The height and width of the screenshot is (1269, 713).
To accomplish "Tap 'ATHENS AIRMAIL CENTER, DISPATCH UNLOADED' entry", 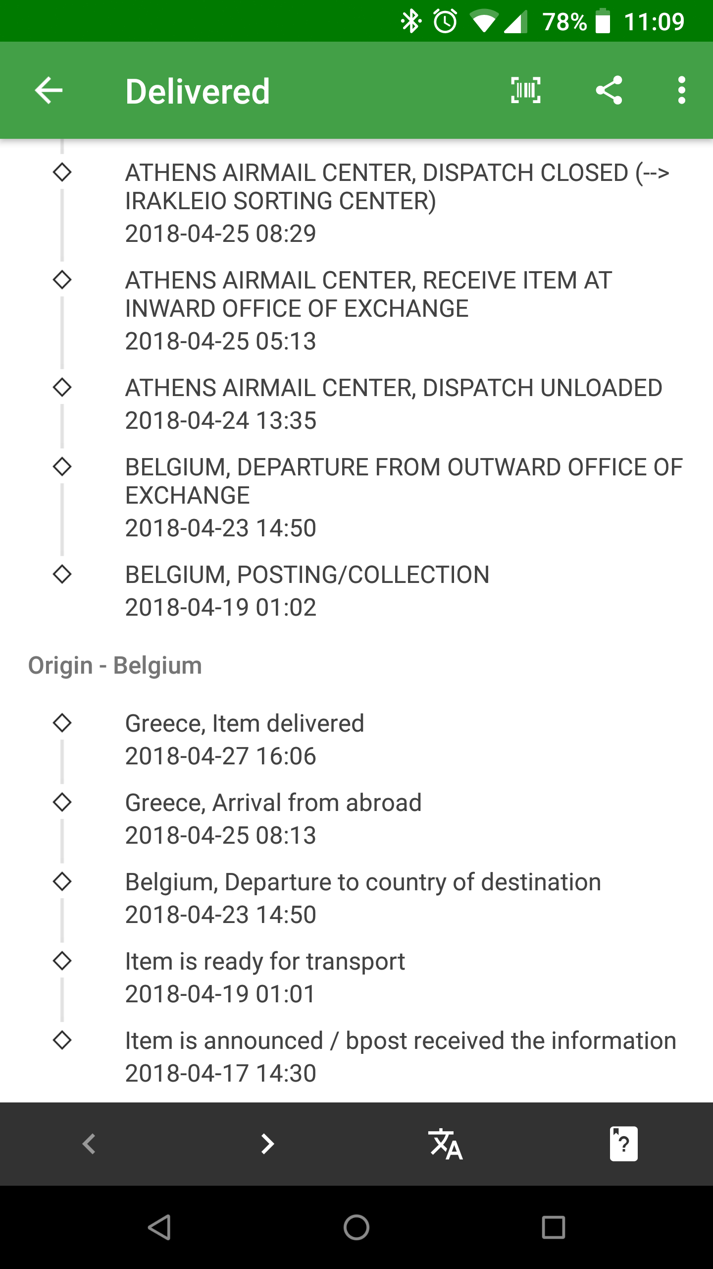I will click(393, 404).
